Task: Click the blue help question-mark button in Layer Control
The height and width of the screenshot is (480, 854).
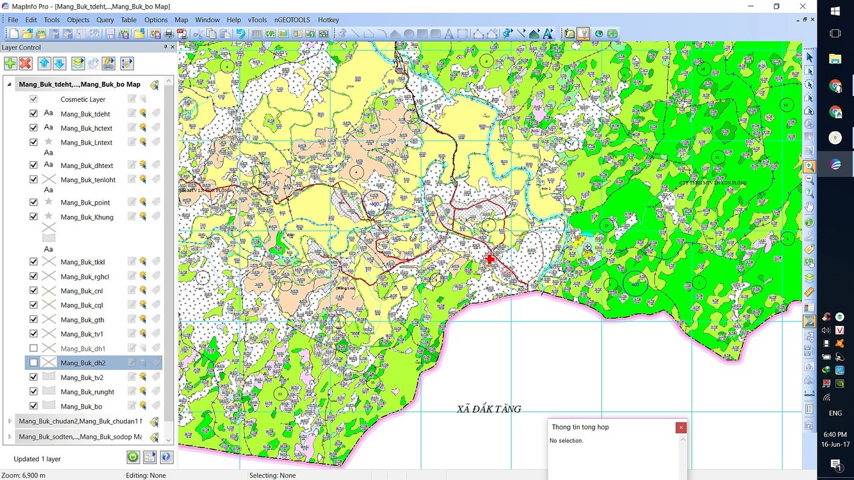Action: pyautogui.click(x=166, y=457)
